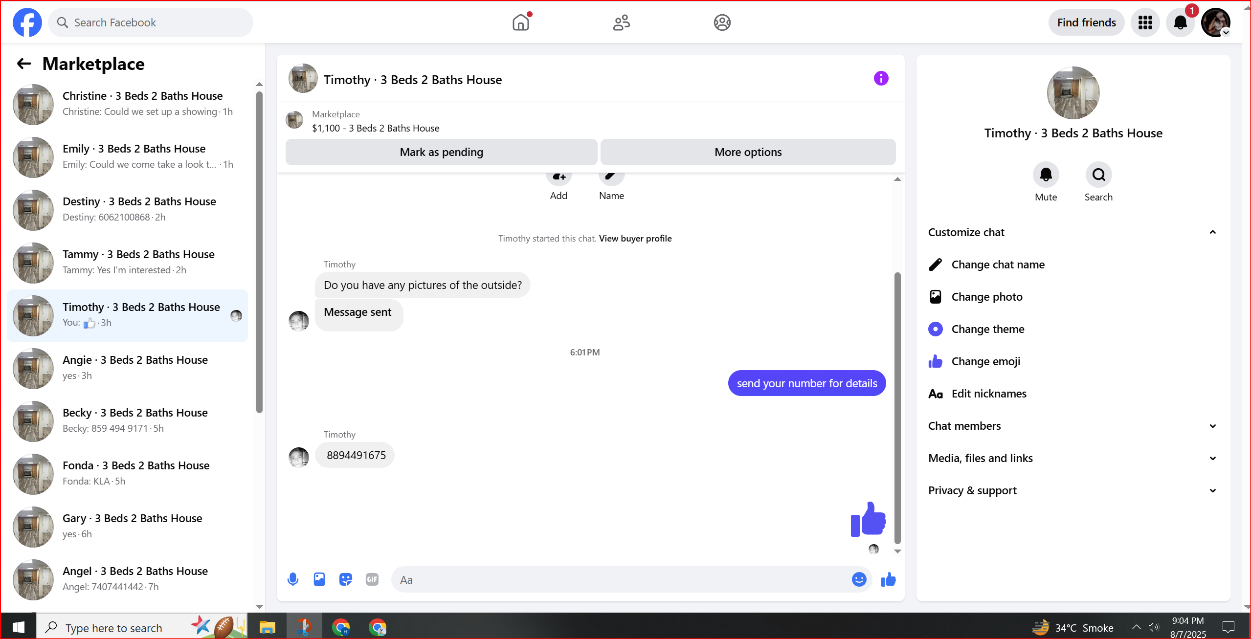Click the 'send your number for details' message
The width and height of the screenshot is (1251, 639).
(807, 383)
